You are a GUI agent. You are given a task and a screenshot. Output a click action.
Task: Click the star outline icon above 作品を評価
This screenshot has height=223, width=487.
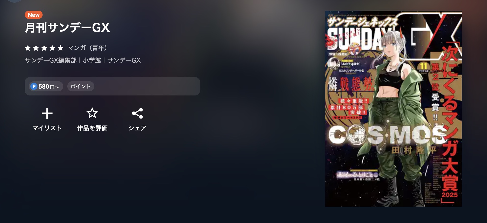pyautogui.click(x=92, y=113)
